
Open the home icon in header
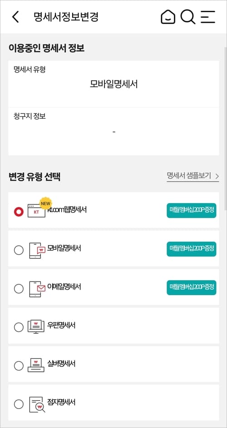click(168, 17)
